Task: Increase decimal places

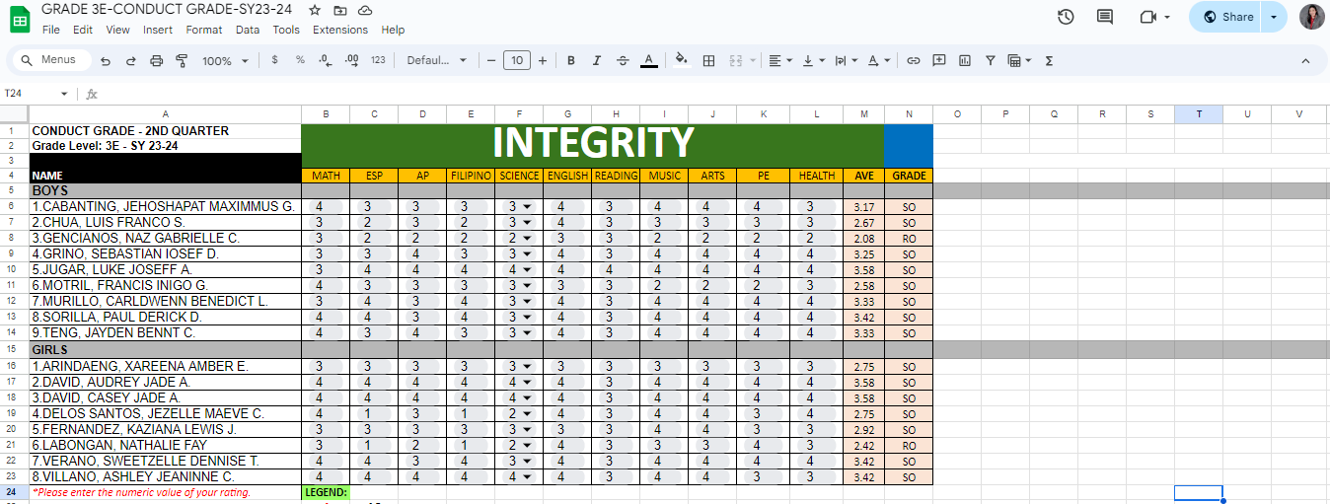Action: coord(352,61)
